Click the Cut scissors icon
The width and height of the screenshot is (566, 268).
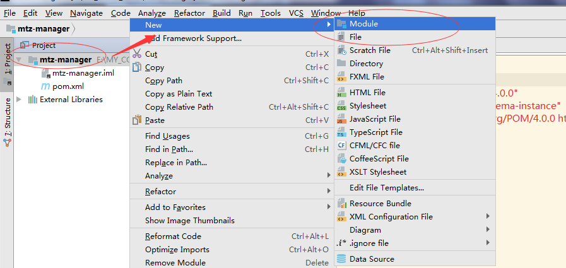coord(137,54)
